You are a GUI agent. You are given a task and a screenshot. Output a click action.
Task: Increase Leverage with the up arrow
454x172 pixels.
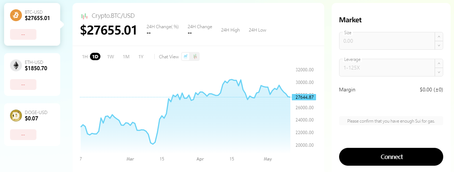click(x=439, y=63)
